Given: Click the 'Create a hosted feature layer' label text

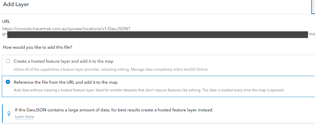Looking at the screenshot, I should [64, 61].
